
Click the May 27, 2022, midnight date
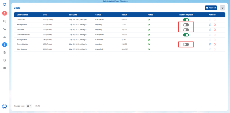78,49
